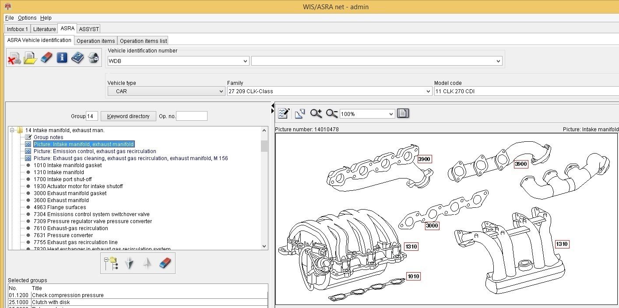Viewport: 619px width, 308px height.
Task: Toggle the document view icon beside zoom
Action: (x=403, y=114)
